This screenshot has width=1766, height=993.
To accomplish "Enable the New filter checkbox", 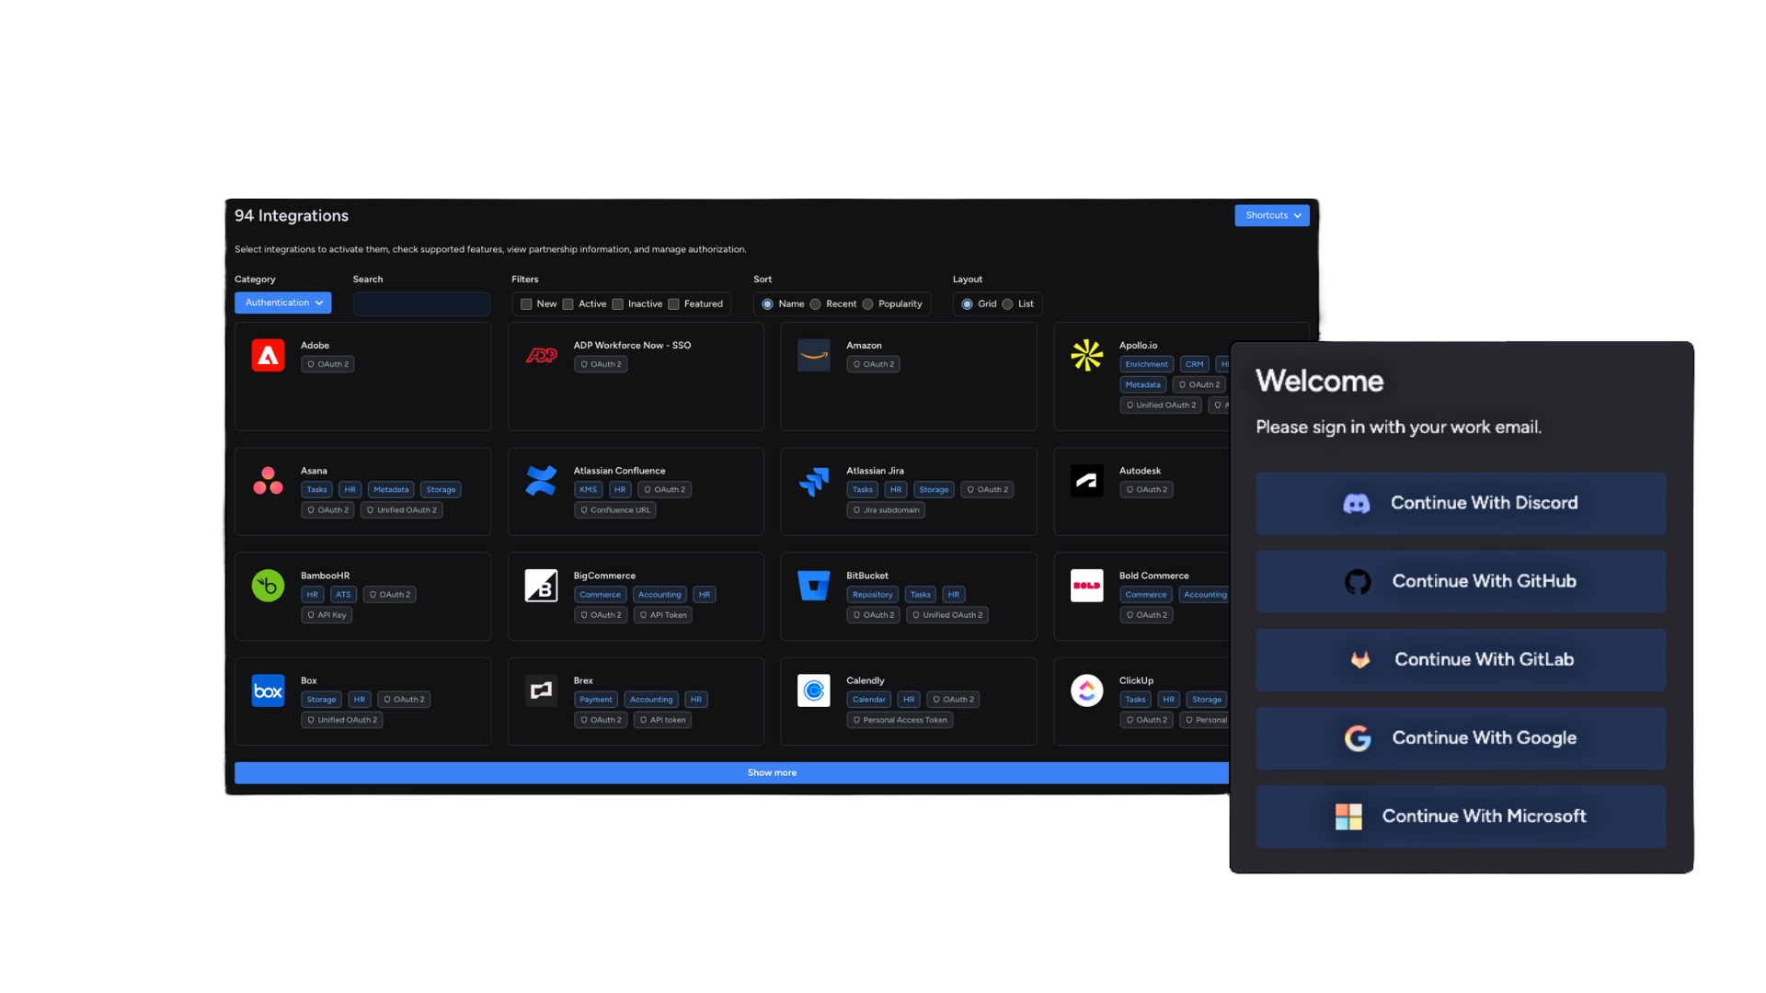I will 526,304.
